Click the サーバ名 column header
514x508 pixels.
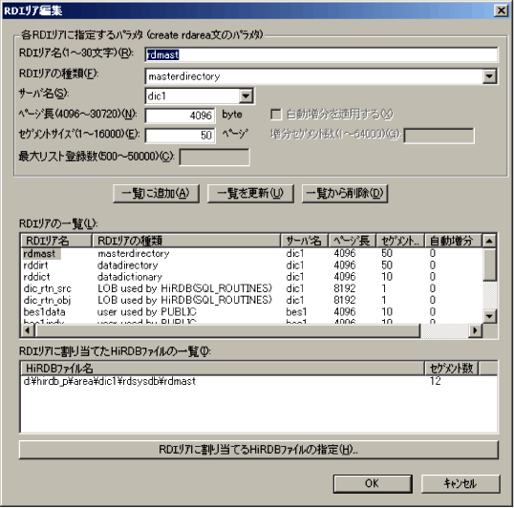[x=304, y=241]
